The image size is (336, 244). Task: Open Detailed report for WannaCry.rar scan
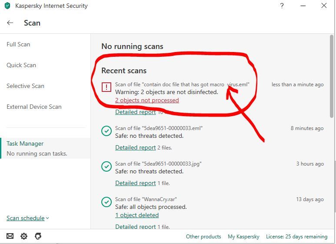point(136,227)
